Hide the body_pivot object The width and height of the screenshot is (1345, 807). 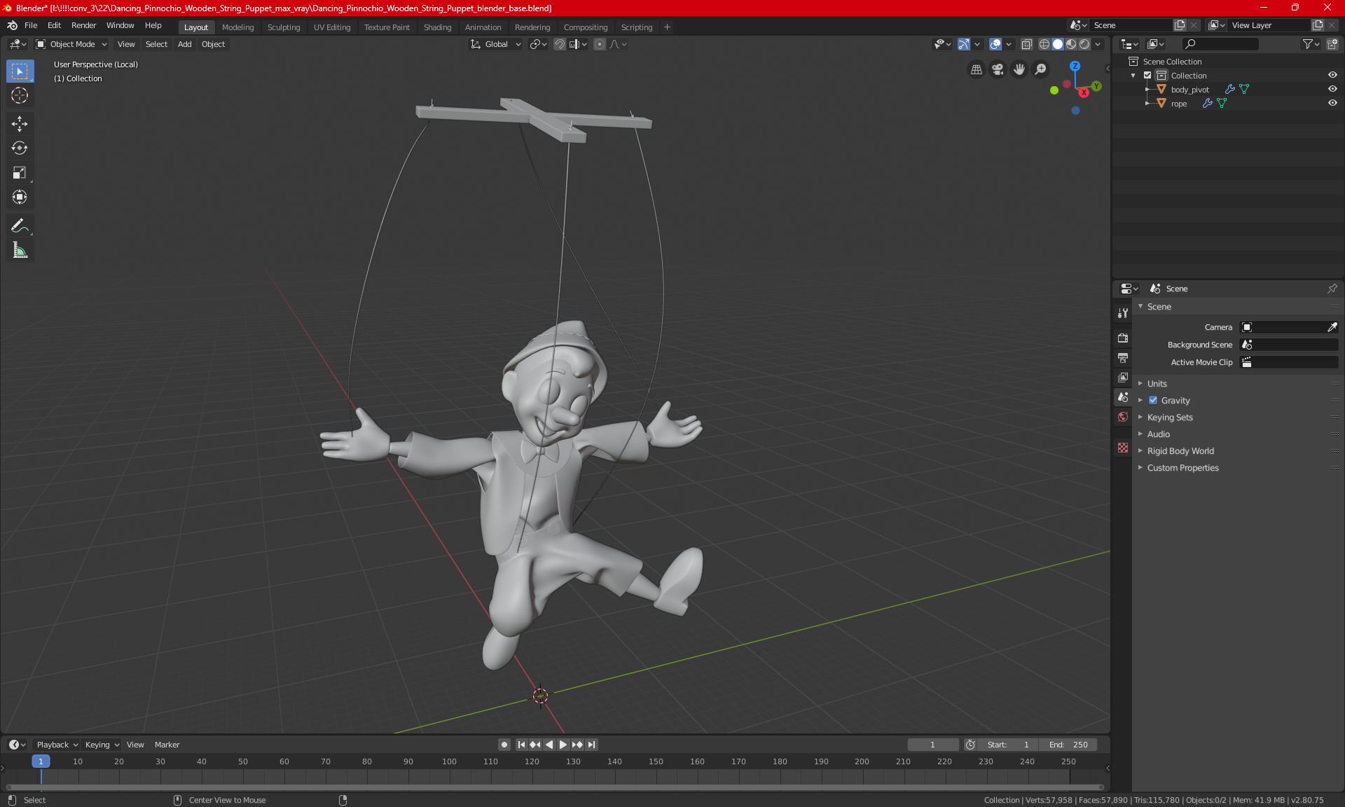tap(1332, 90)
